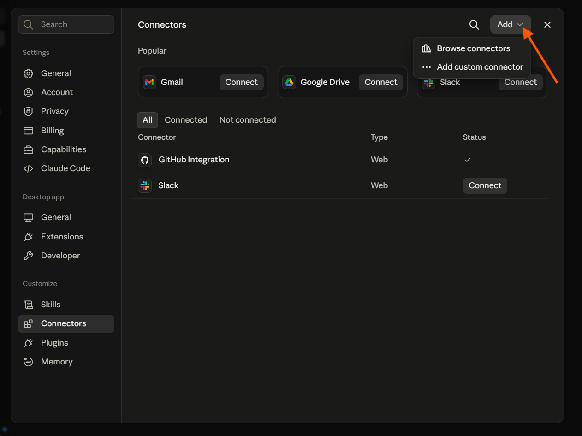The height and width of the screenshot is (436, 582).
Task: Open the Privacy settings page
Action: [x=66, y=111]
